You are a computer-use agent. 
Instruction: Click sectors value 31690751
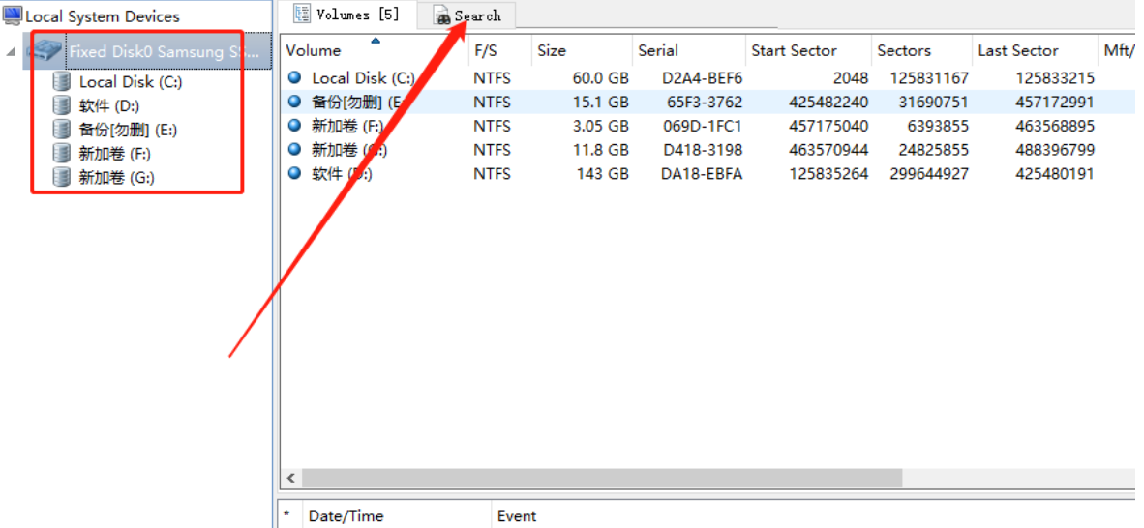pyautogui.click(x=935, y=103)
